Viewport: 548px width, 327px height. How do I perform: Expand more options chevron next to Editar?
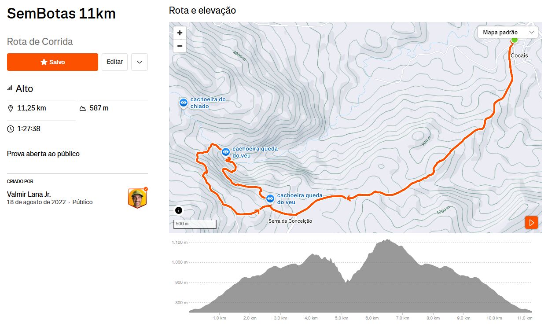tap(140, 62)
